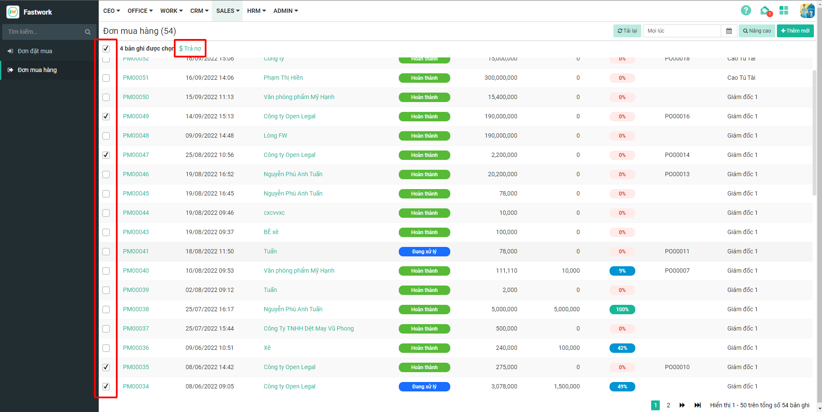Click the Thêm mới button
This screenshot has width=822, height=412.
click(795, 31)
